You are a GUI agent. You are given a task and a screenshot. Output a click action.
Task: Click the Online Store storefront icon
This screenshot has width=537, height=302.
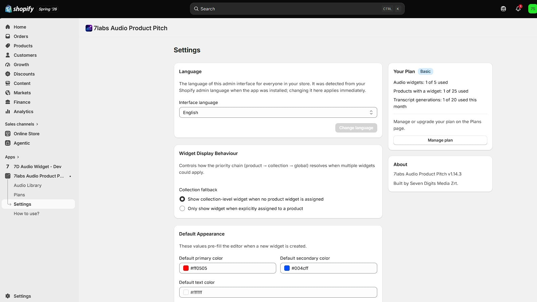(8, 134)
